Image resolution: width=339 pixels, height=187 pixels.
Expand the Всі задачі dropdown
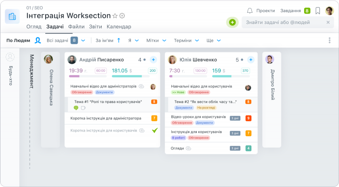(83, 40)
